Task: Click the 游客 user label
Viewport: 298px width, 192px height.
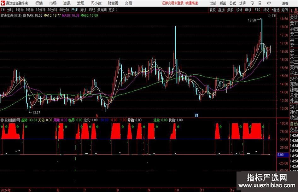Action: (x=285, y=3)
